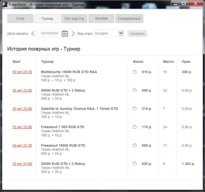Close the PokerDom window
The height and width of the screenshot is (192, 205).
pyautogui.click(x=195, y=4)
